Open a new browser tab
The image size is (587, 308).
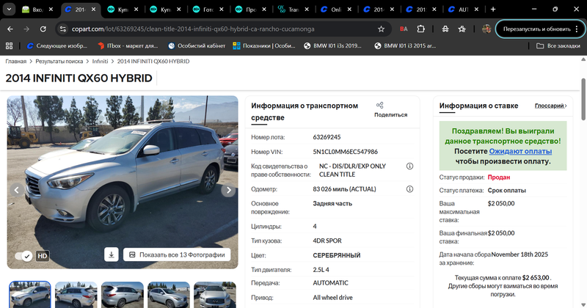click(x=493, y=10)
